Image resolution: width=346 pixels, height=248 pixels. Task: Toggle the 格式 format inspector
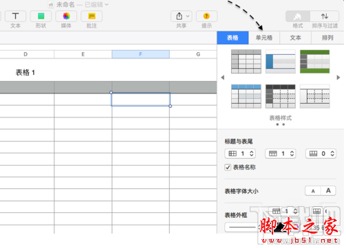tap(298, 16)
